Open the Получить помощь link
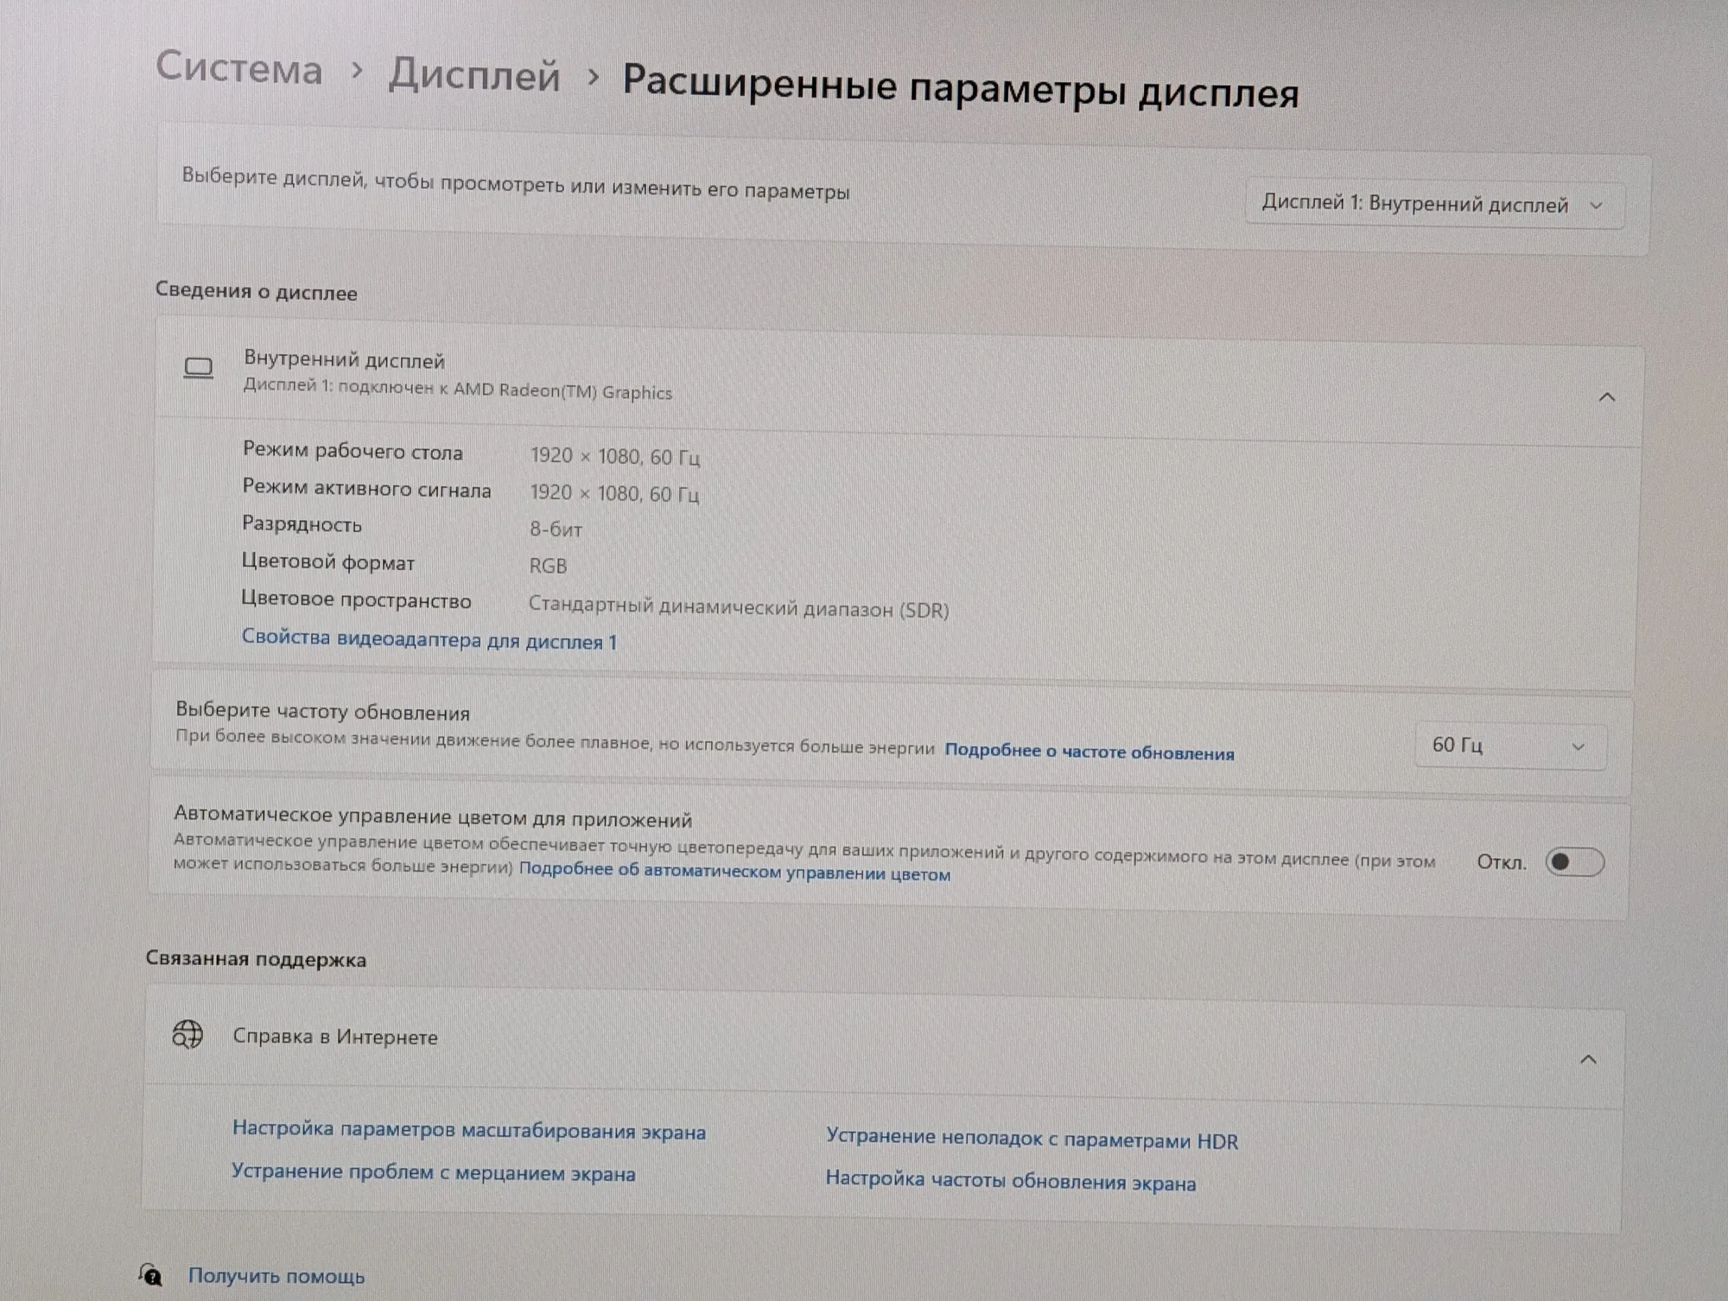The width and height of the screenshot is (1728, 1301). 276,1276
